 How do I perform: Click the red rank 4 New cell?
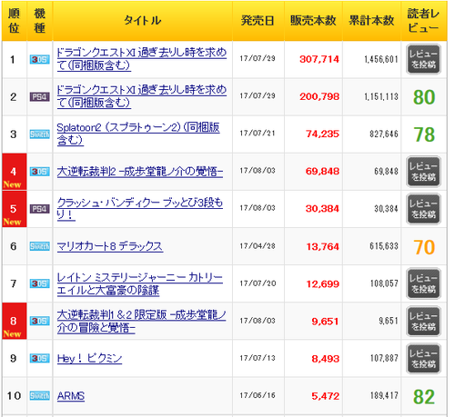click(x=15, y=172)
